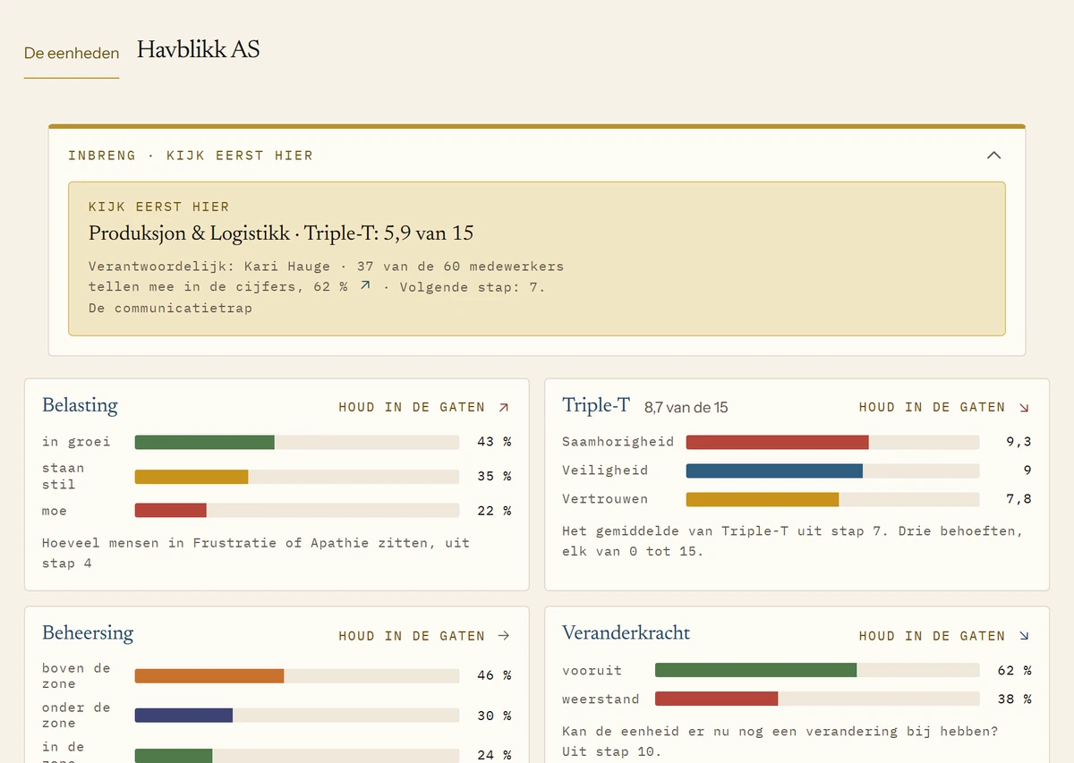This screenshot has height=763, width=1074.
Task: Click the Verantwoordelijk: Kari Hauge text
Action: (209, 266)
